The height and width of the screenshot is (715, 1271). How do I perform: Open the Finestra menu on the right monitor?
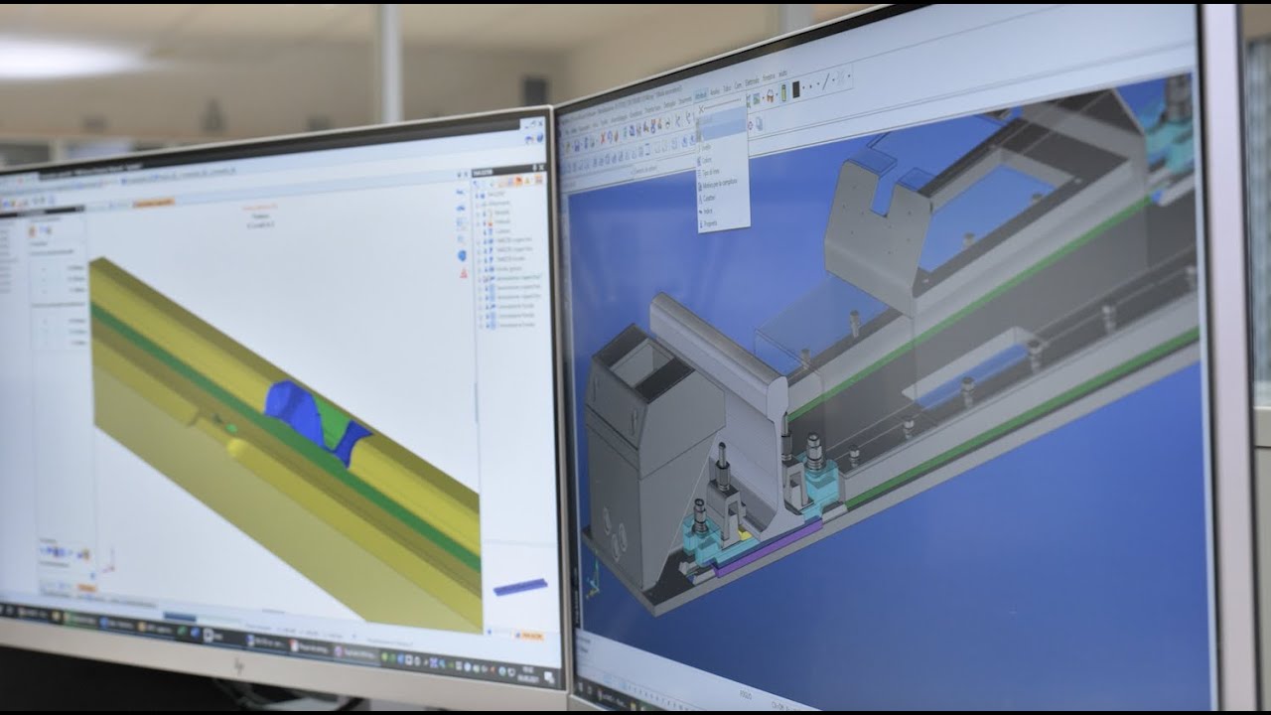point(769,77)
